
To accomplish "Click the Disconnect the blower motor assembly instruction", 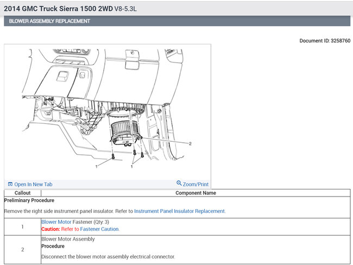I will coord(108,257).
